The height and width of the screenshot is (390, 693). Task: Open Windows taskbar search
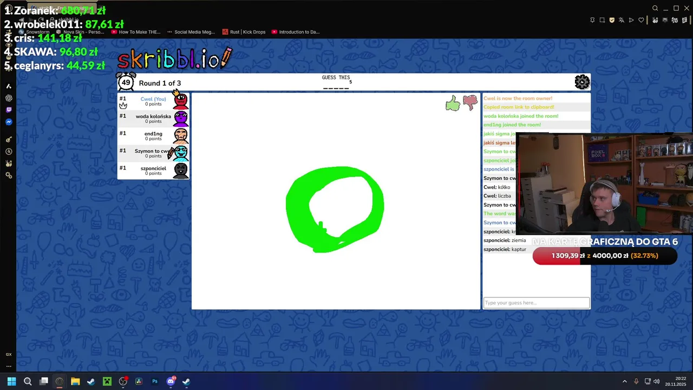(x=28, y=381)
